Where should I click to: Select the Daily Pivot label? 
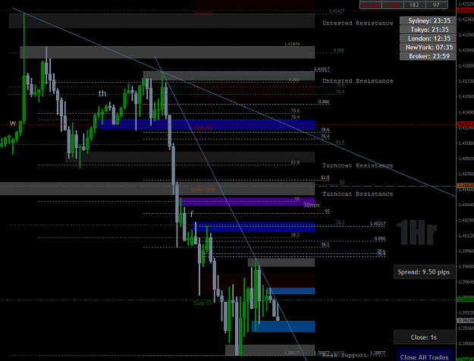pyautogui.click(x=203, y=190)
